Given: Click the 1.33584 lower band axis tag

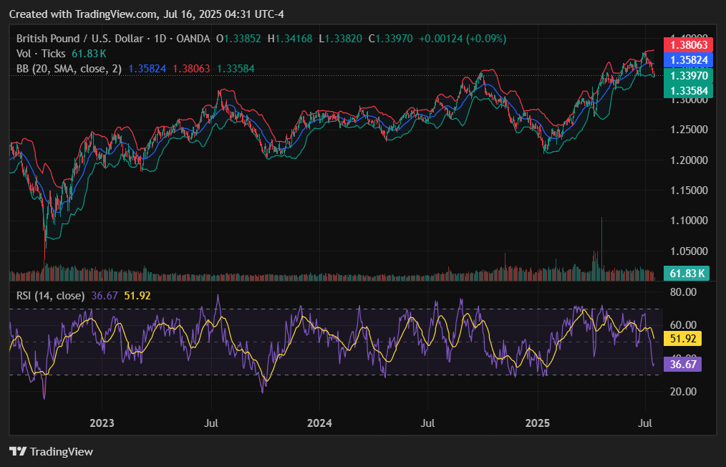Looking at the screenshot, I should coord(689,91).
